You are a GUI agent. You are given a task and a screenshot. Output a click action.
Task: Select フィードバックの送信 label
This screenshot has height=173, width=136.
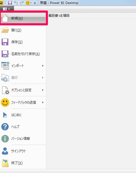click(x=24, y=103)
